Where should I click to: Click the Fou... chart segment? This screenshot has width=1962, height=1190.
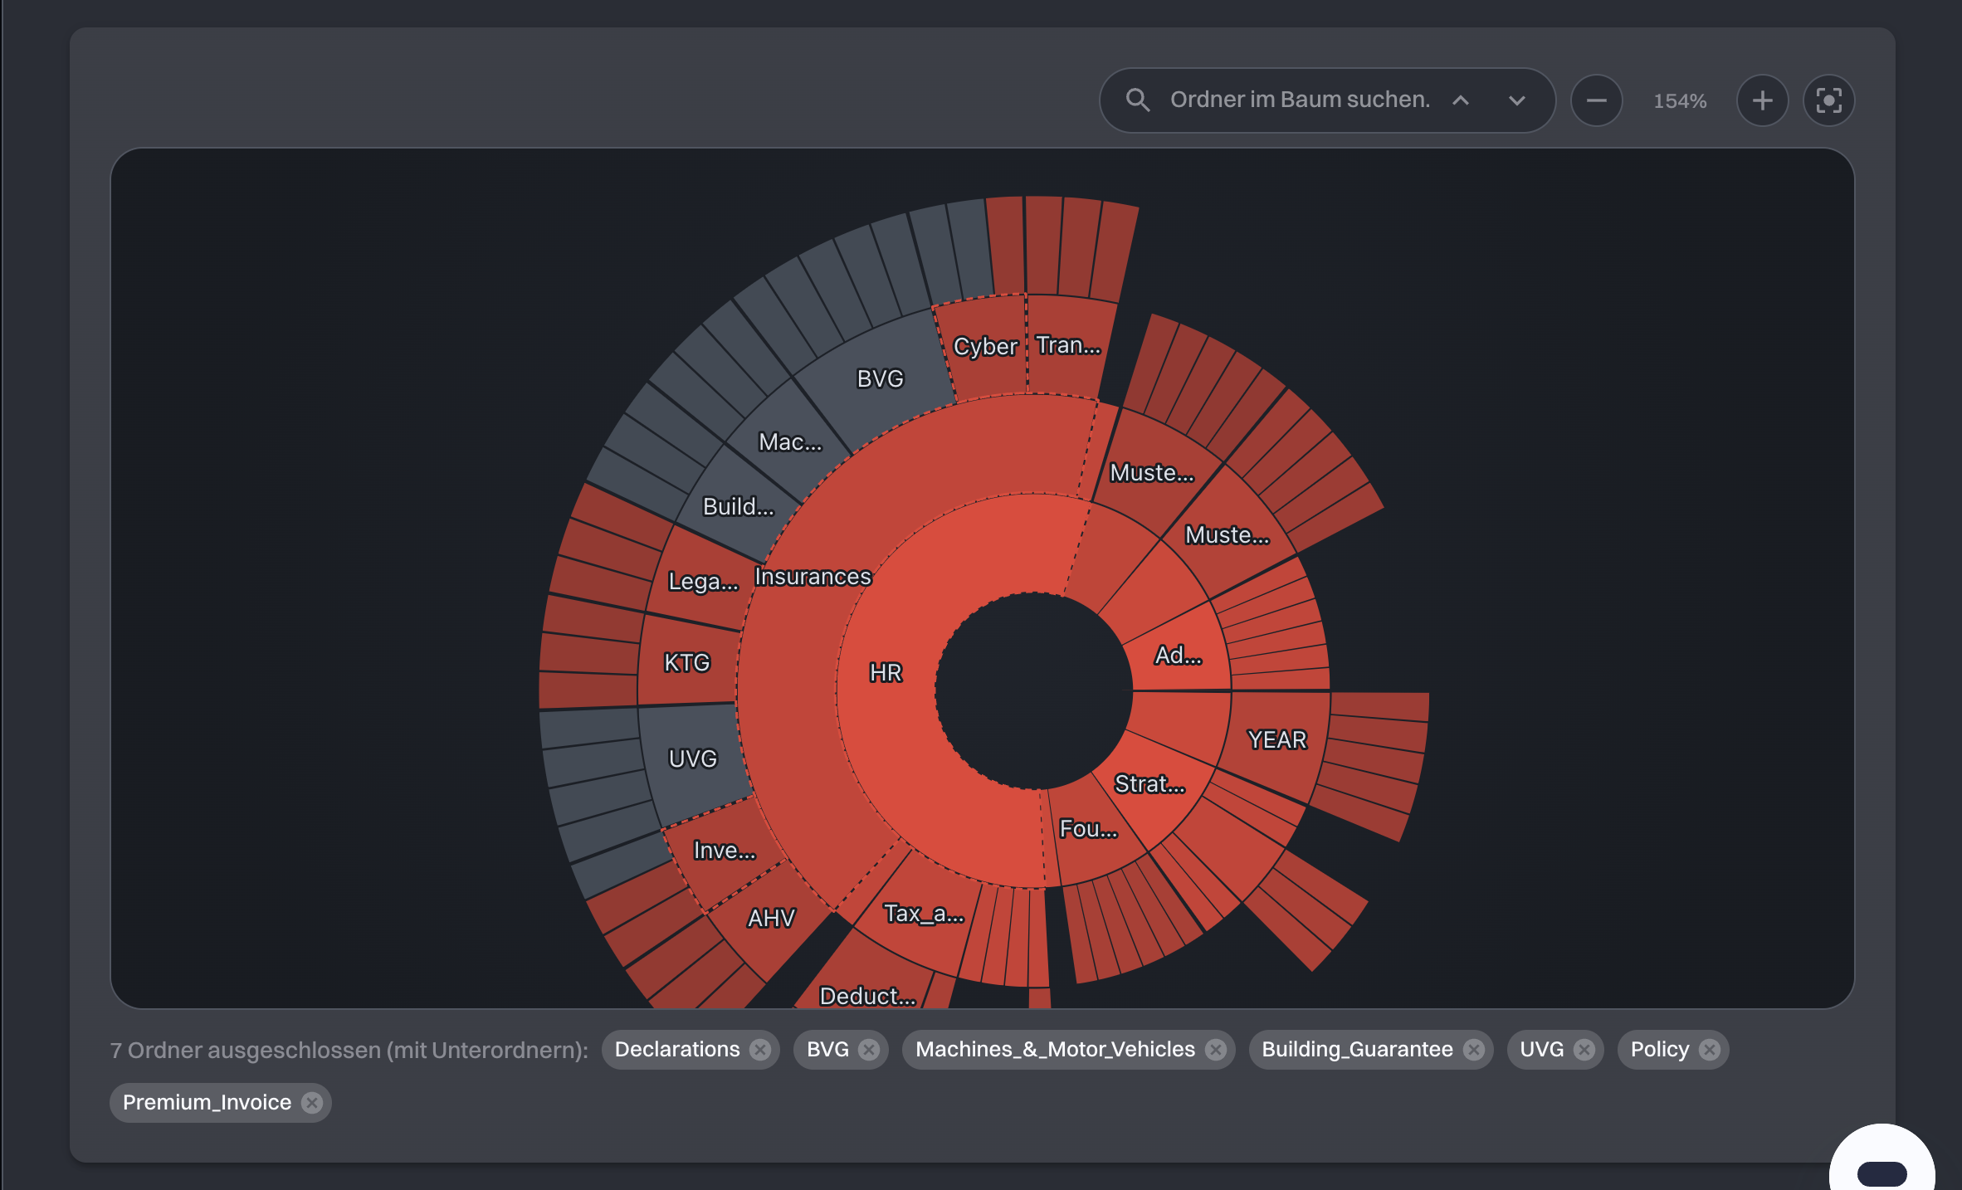click(x=1088, y=828)
